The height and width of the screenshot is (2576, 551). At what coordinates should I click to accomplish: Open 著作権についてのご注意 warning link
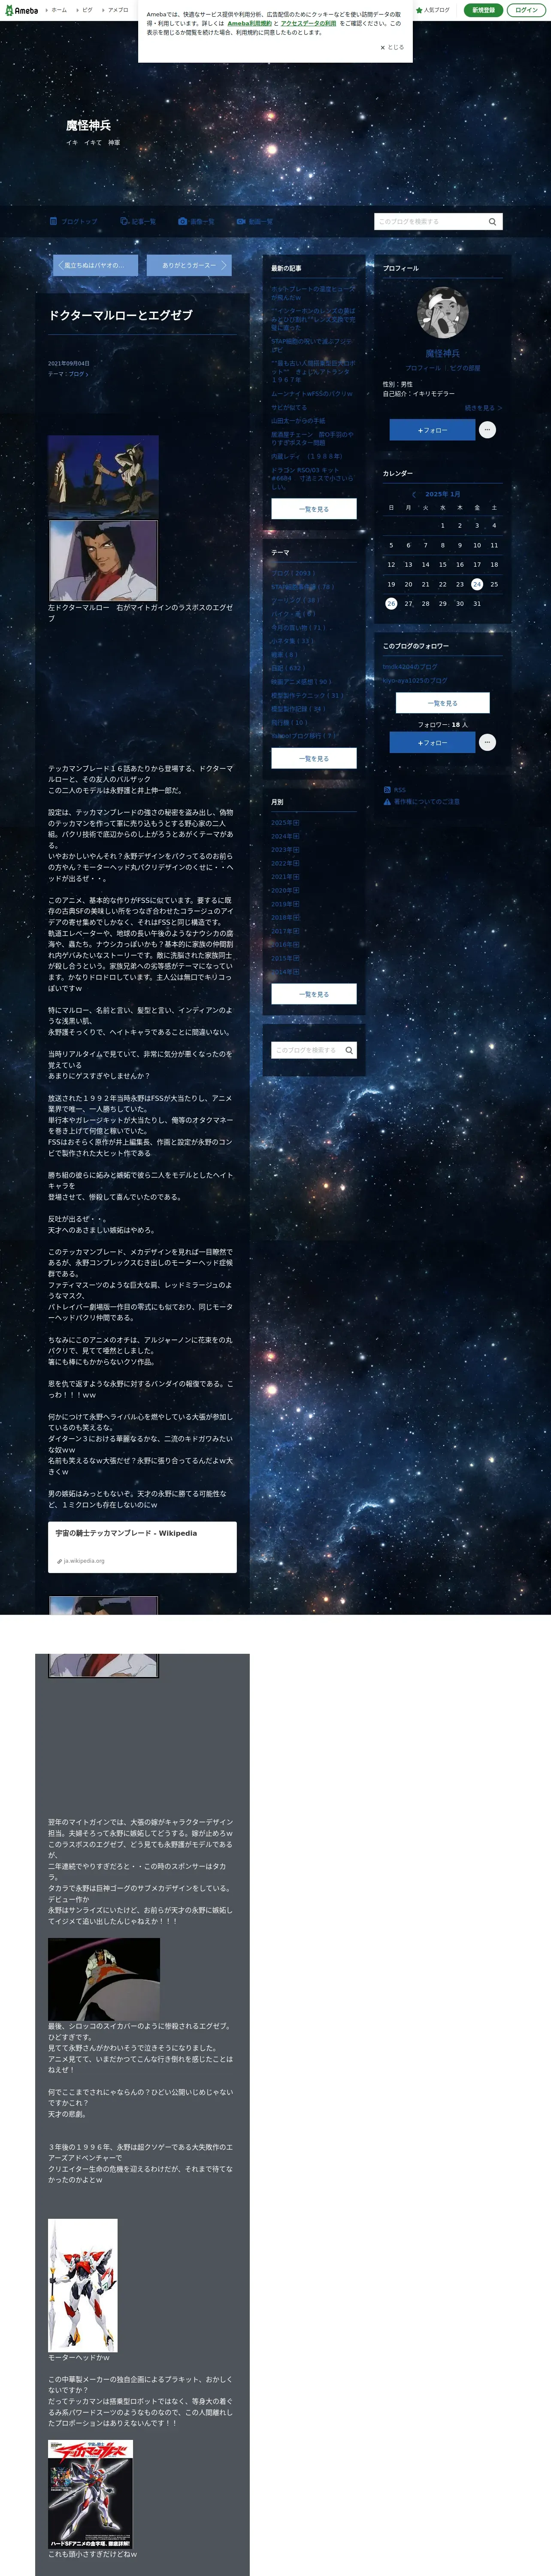(422, 801)
